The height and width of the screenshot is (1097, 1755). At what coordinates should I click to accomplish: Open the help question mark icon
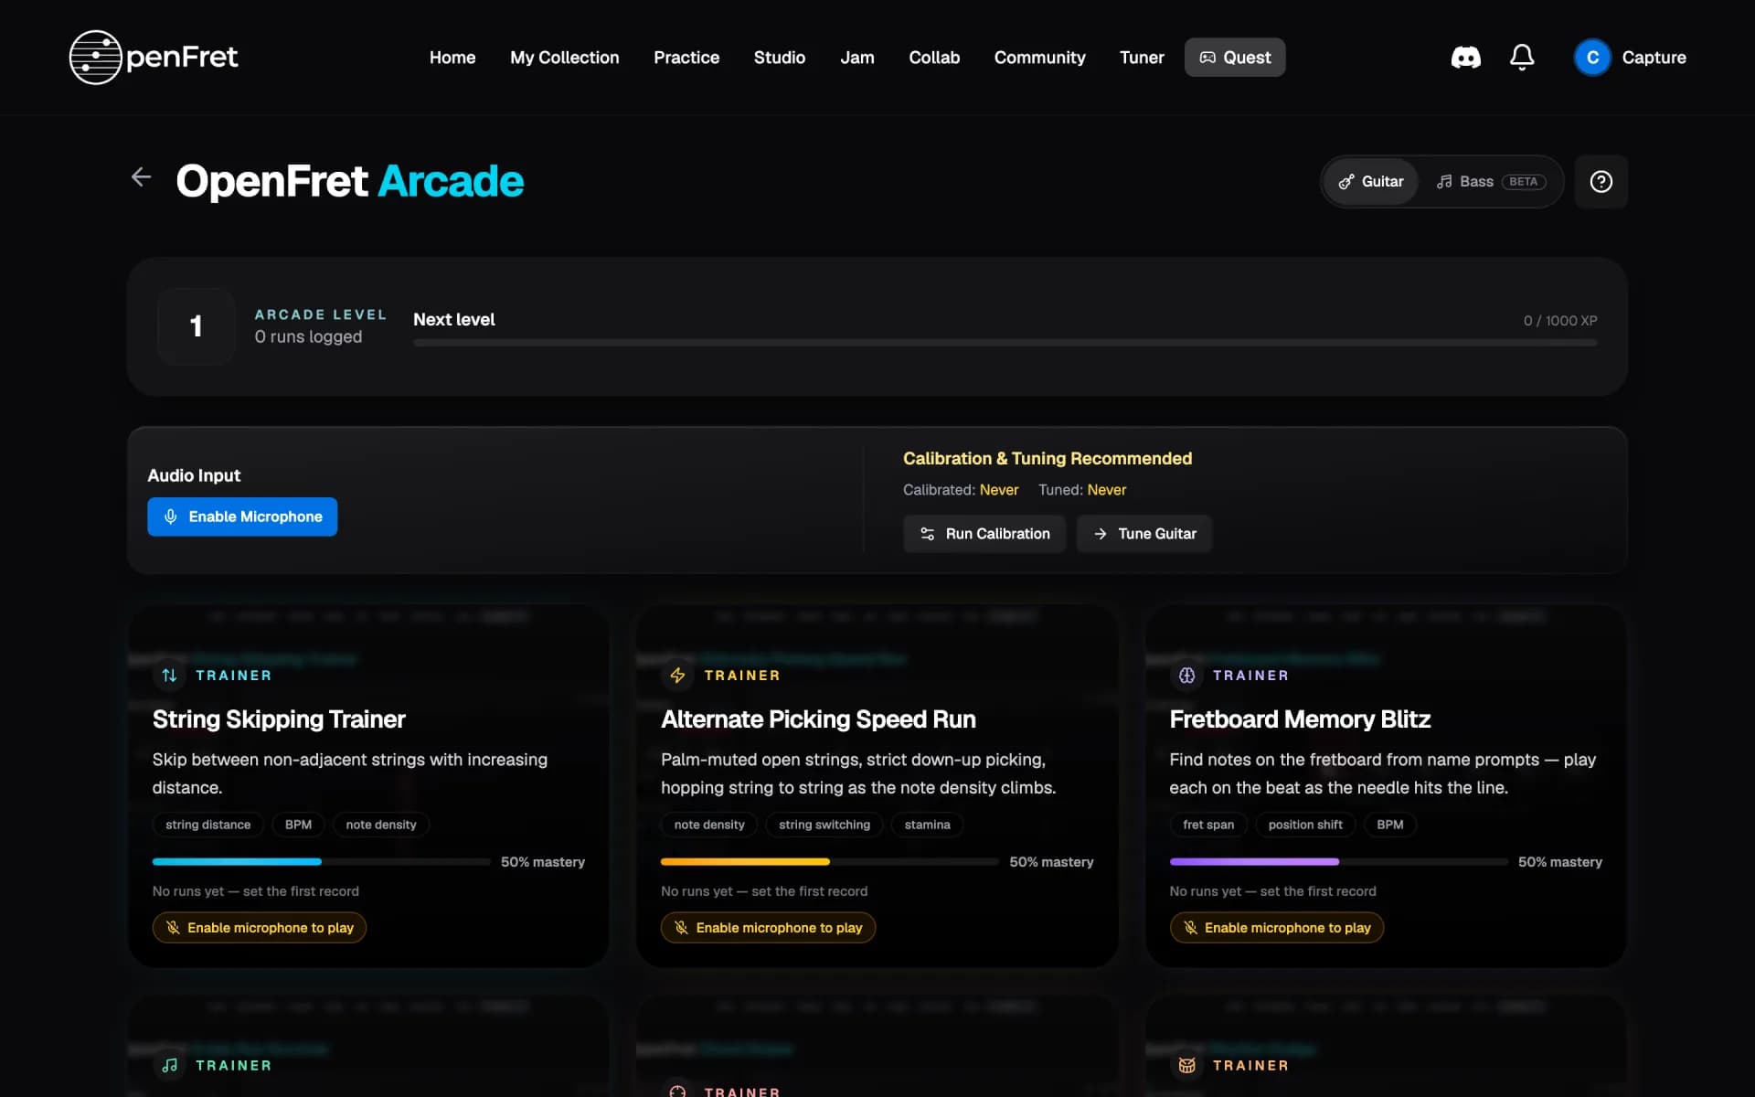pos(1601,182)
